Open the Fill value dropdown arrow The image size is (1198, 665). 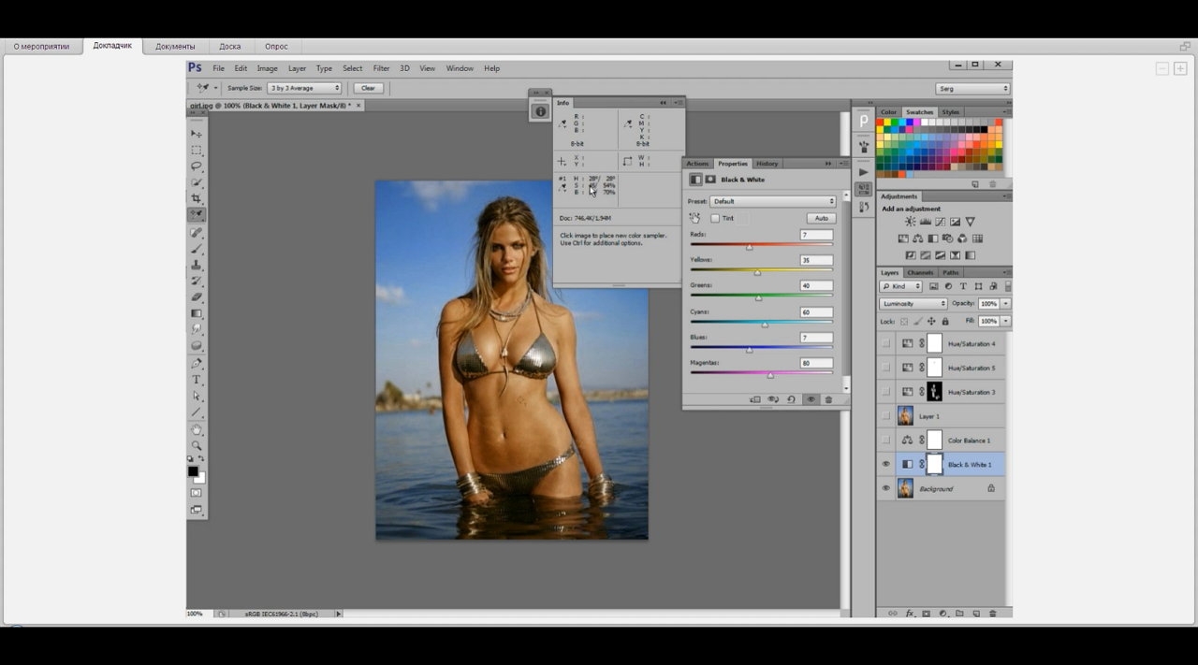coord(1006,321)
